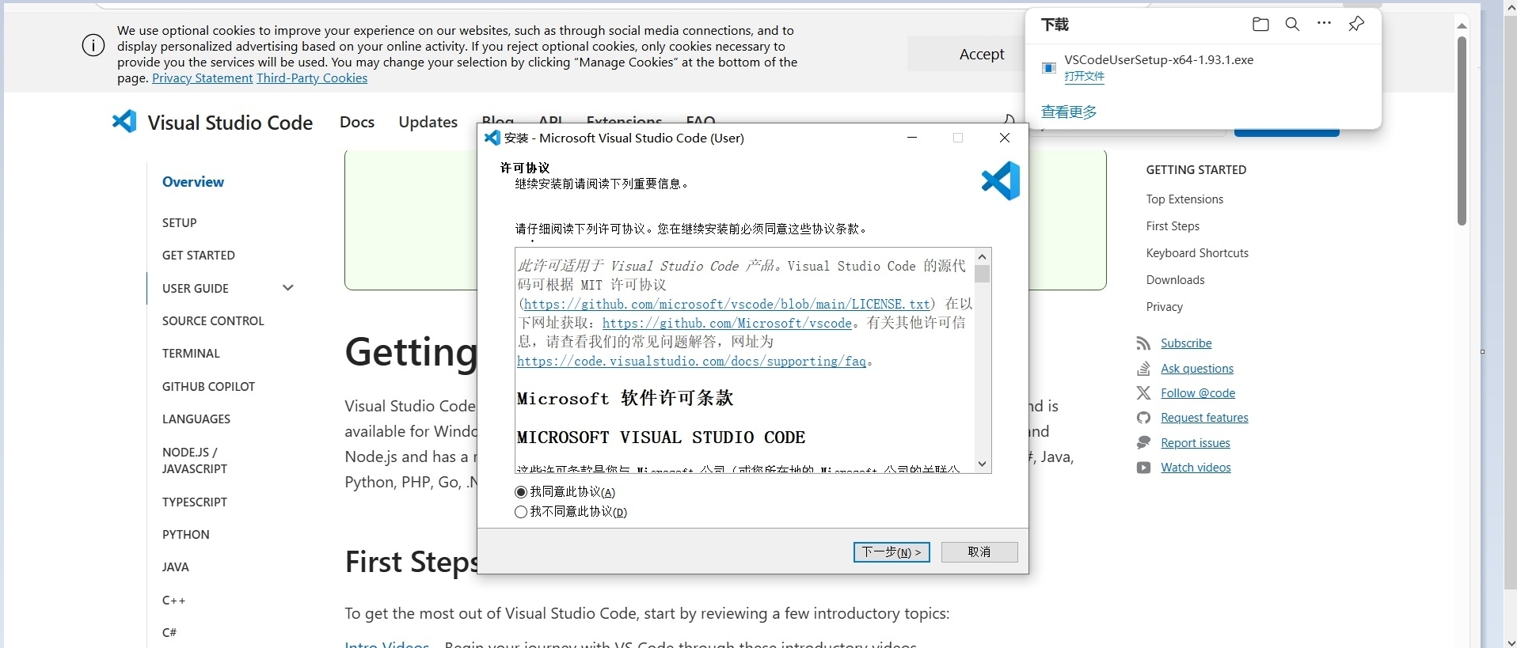Image resolution: width=1517 pixels, height=648 pixels.
Task: Go to Downloads section link
Action: 1175,280
